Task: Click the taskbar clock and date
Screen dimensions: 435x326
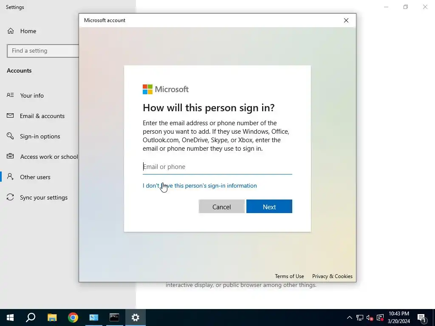Action: 398,318
